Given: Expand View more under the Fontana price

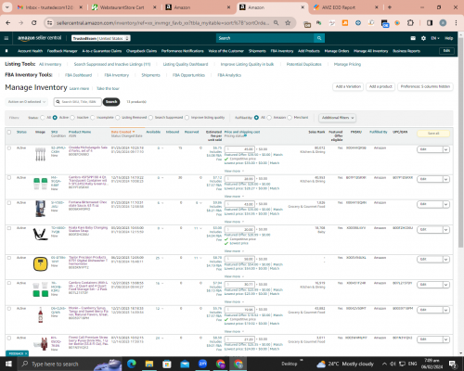Looking at the screenshot, I should pos(234,222).
